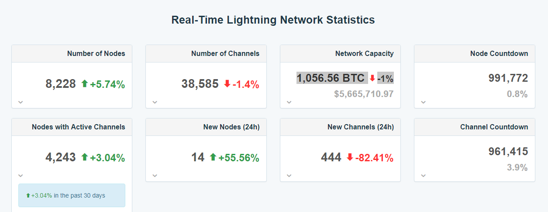
Task: Expand the Network Capacity card chevron
Action: click(x=289, y=102)
